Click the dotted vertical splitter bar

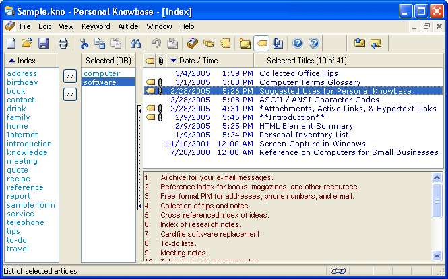coord(139,158)
